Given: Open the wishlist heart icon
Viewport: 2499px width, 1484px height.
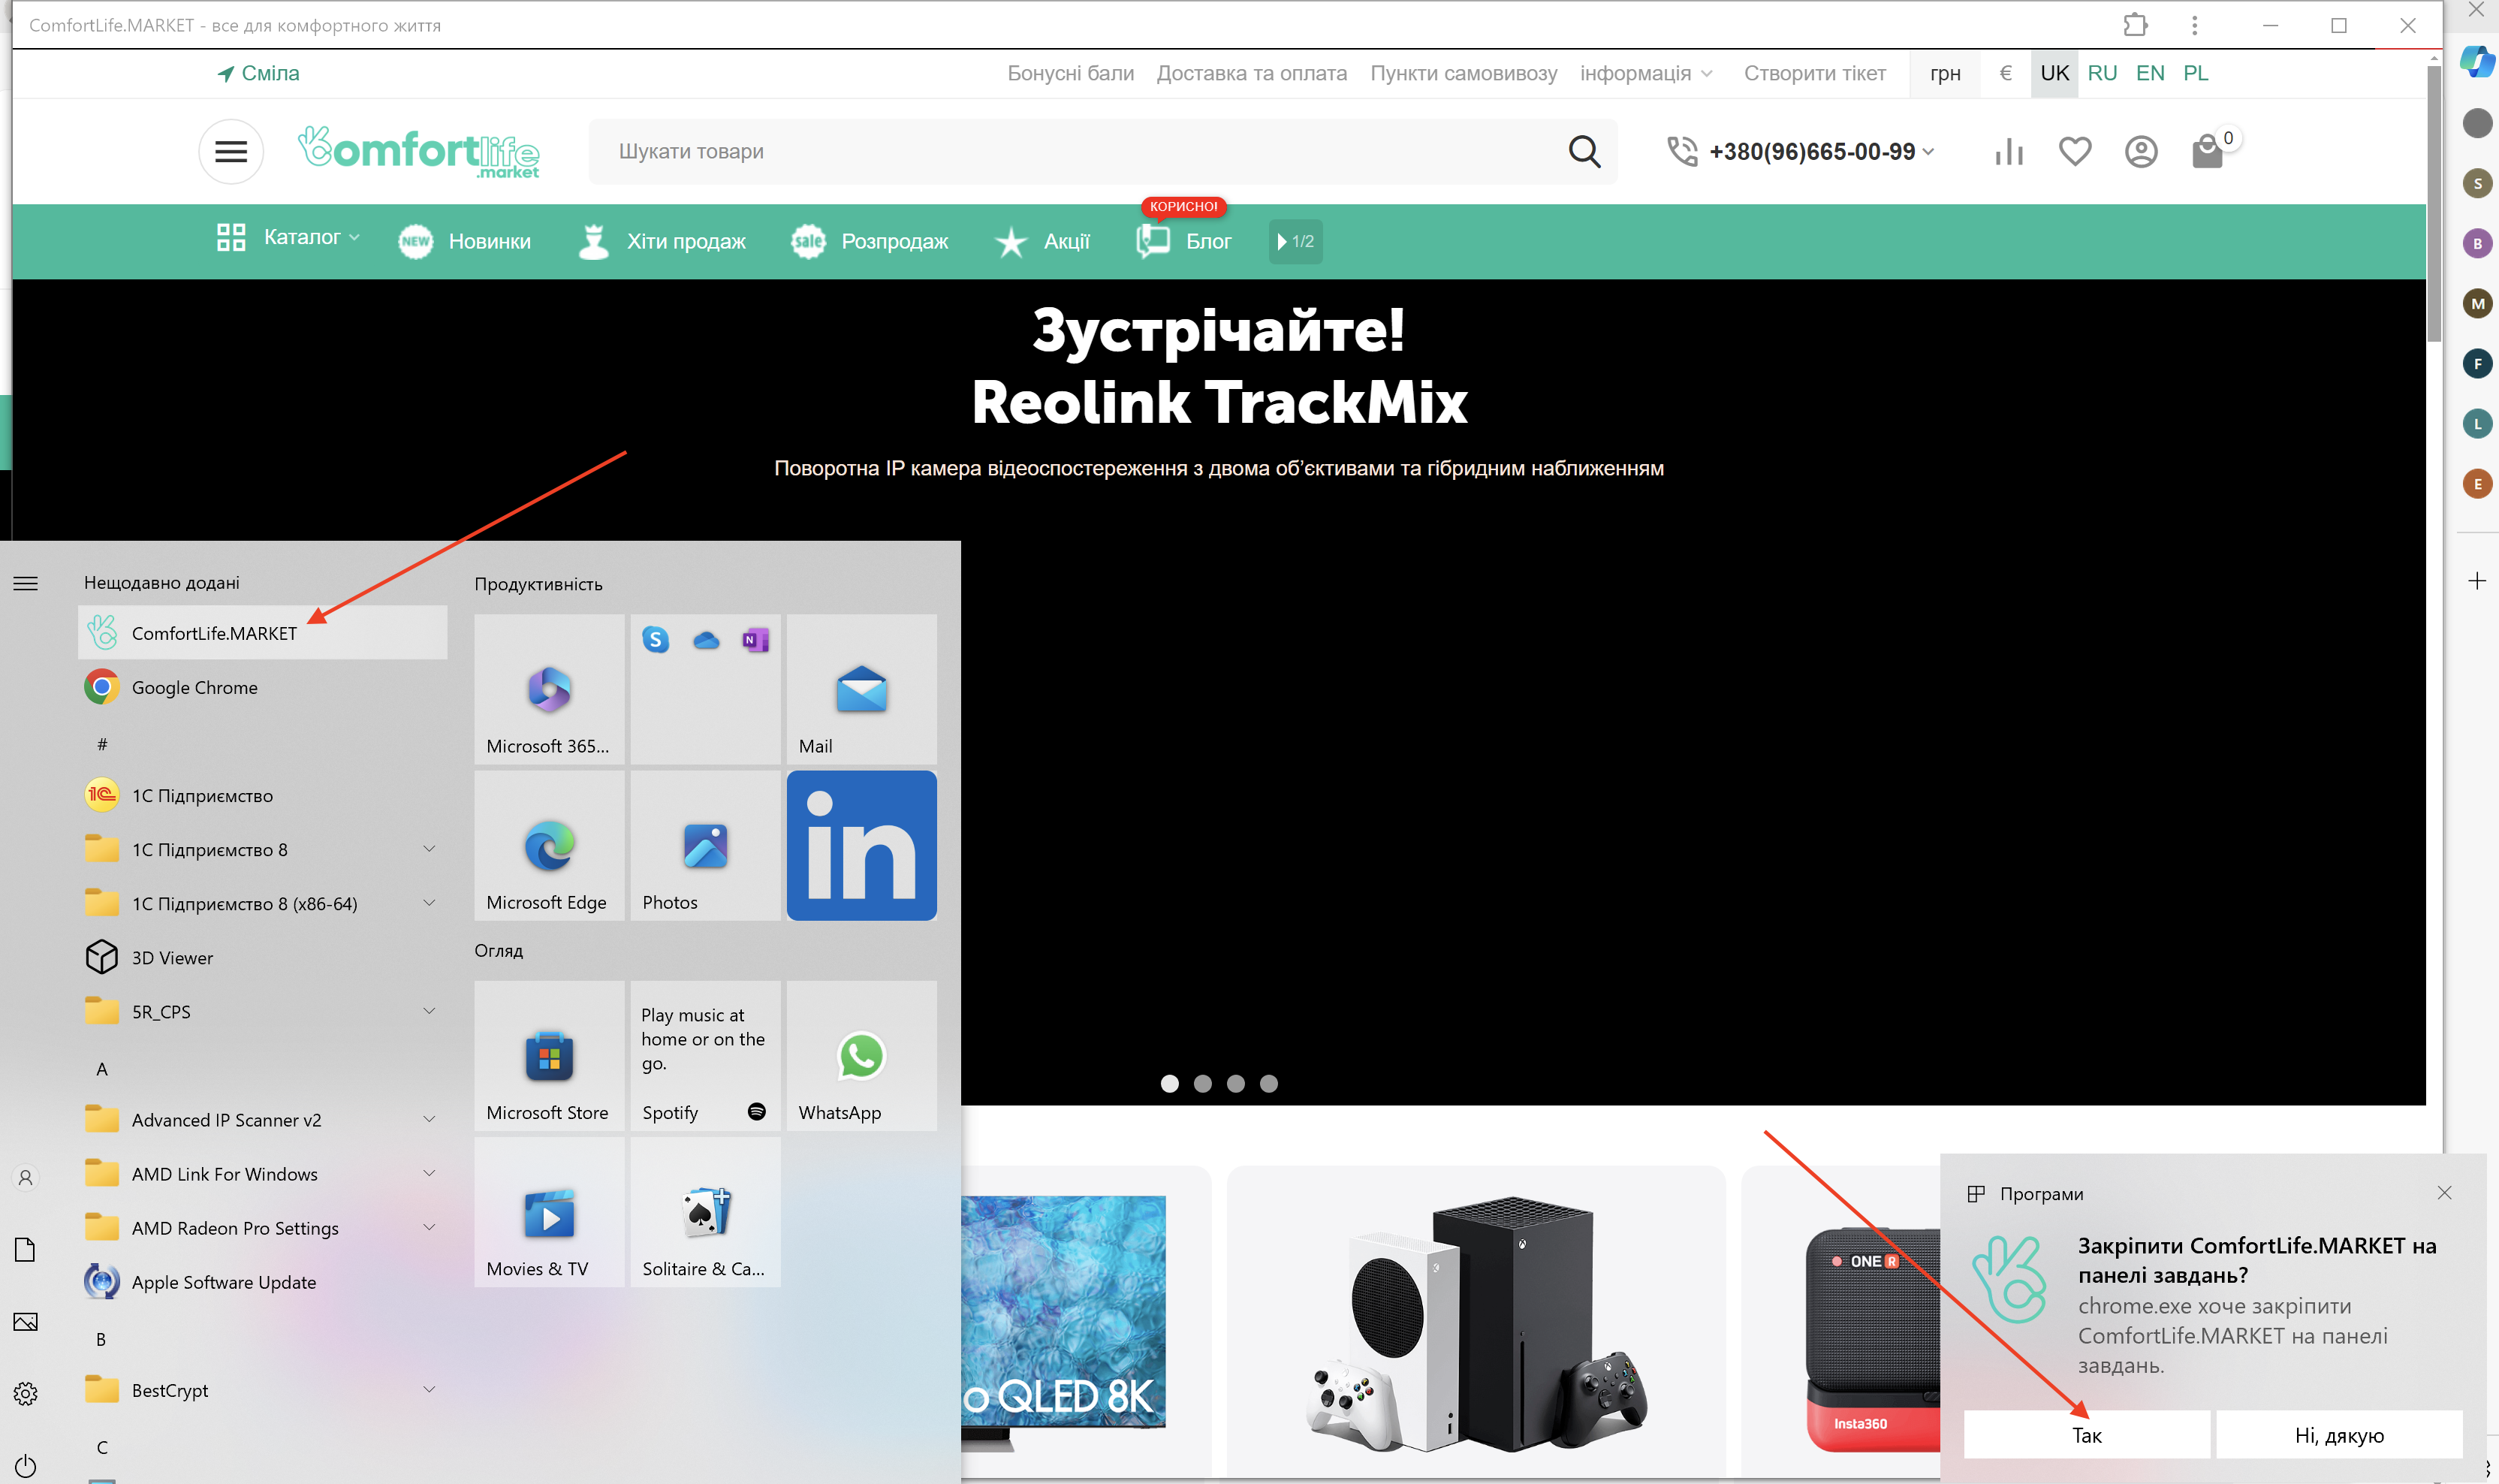Looking at the screenshot, I should pyautogui.click(x=2075, y=151).
